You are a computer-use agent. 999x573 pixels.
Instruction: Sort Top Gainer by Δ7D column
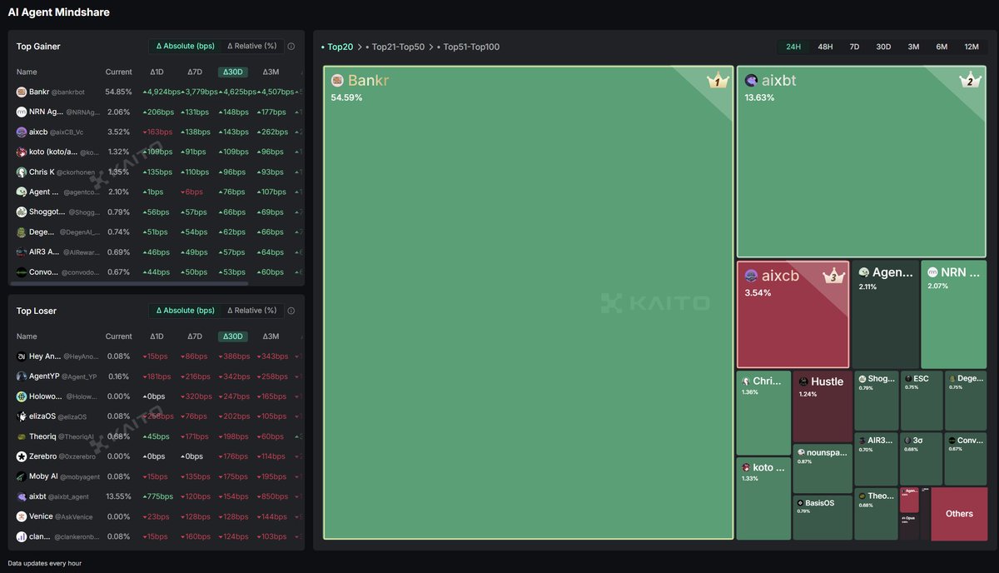coord(194,72)
